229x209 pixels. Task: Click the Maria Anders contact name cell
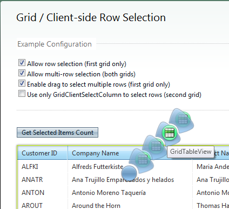(211, 167)
